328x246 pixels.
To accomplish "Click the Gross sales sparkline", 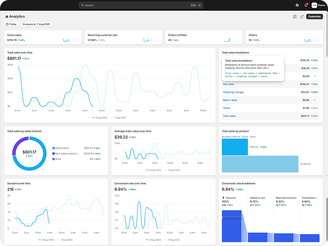I will pos(70,40).
